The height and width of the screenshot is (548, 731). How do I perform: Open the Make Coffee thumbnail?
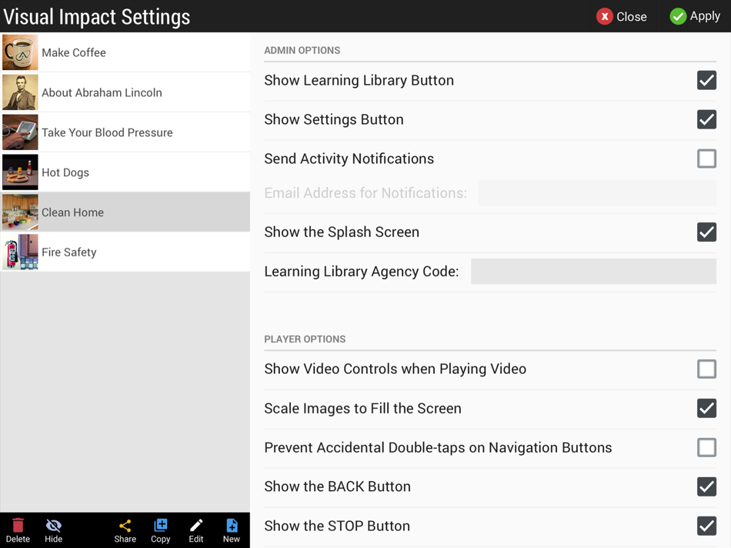point(20,52)
